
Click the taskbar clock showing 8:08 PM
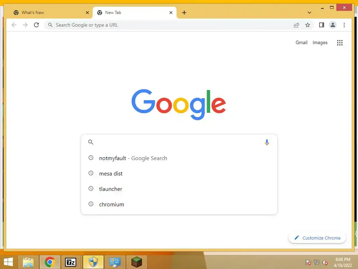coord(343,262)
